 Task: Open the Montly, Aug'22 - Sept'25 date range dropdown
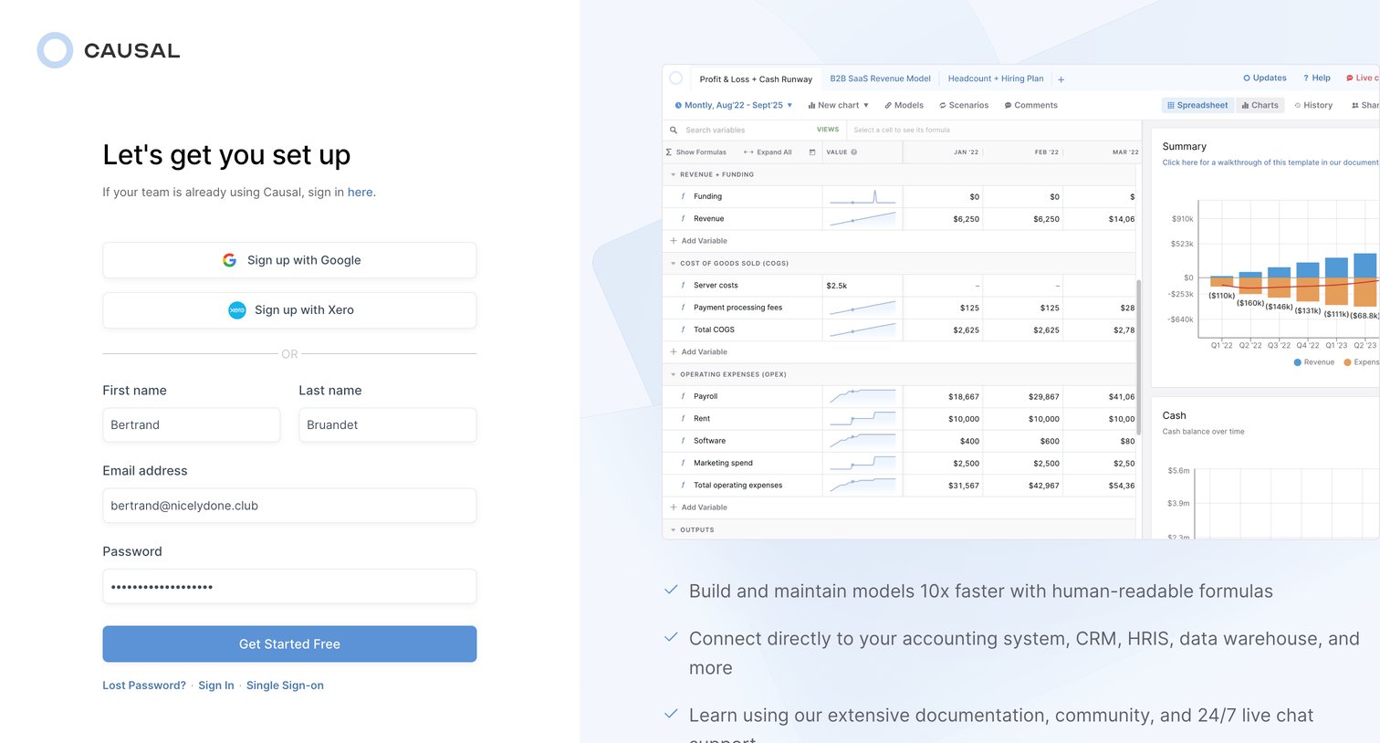click(734, 106)
